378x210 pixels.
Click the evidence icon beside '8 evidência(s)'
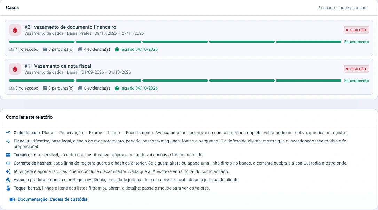coord(80,88)
